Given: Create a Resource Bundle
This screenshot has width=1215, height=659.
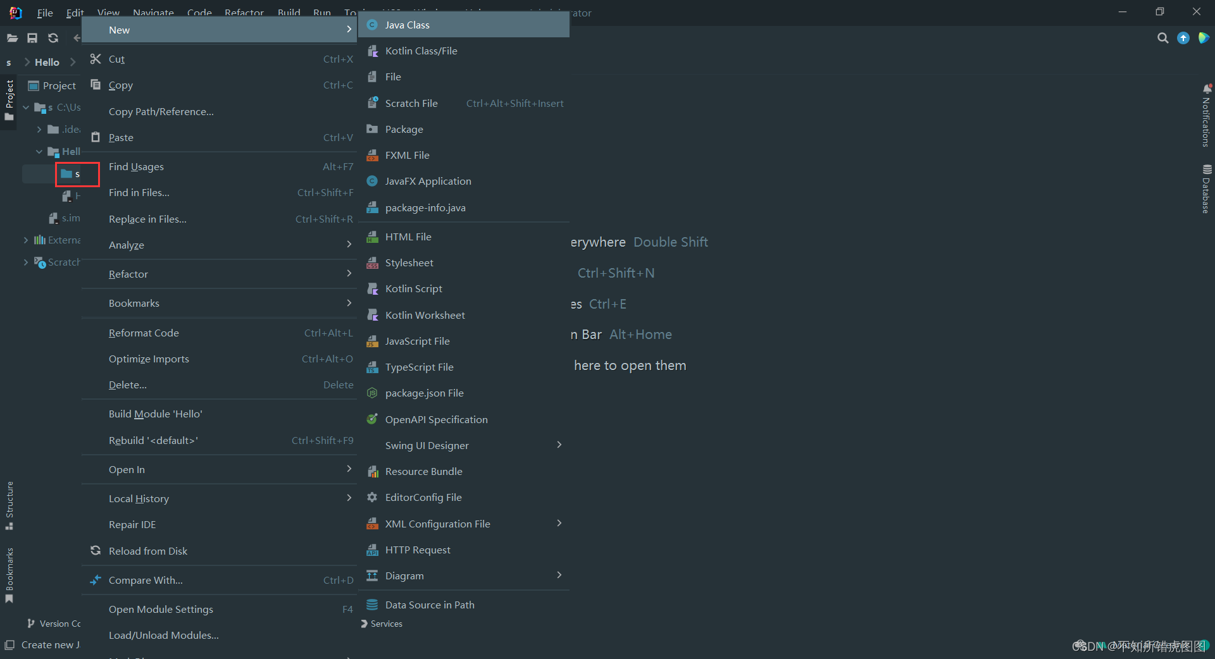Looking at the screenshot, I should coord(464,471).
